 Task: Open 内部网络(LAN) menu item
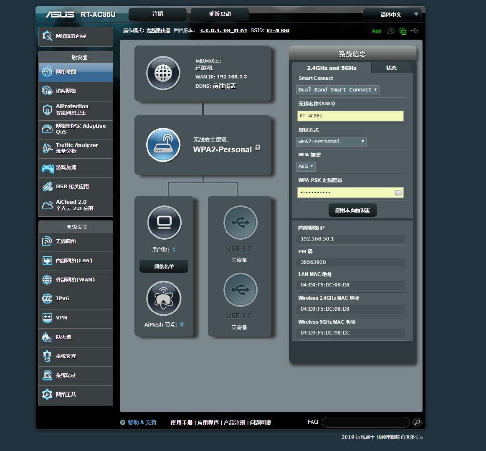[x=76, y=261]
